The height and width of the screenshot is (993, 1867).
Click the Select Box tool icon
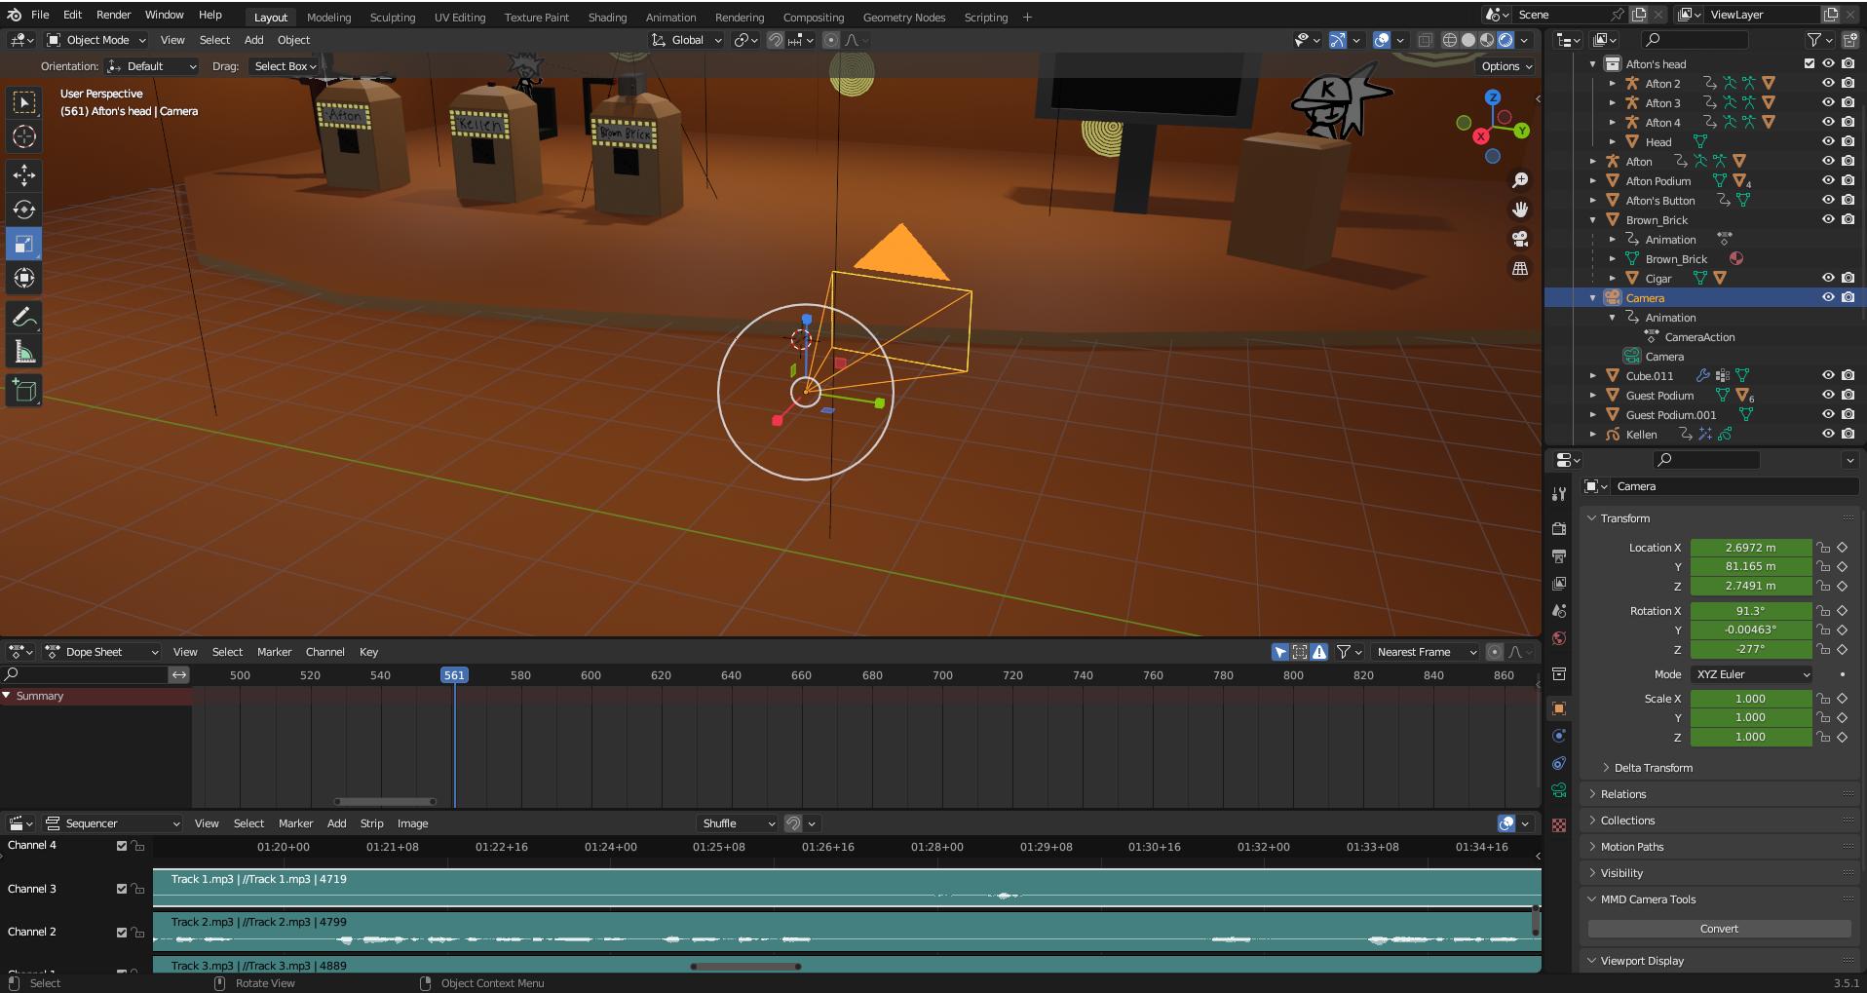[24, 102]
